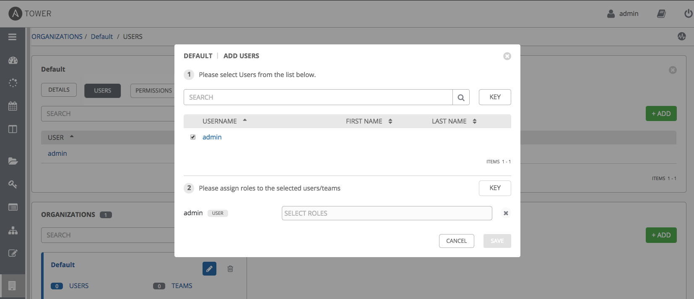Click Add button in Organizations panel

[661, 235]
